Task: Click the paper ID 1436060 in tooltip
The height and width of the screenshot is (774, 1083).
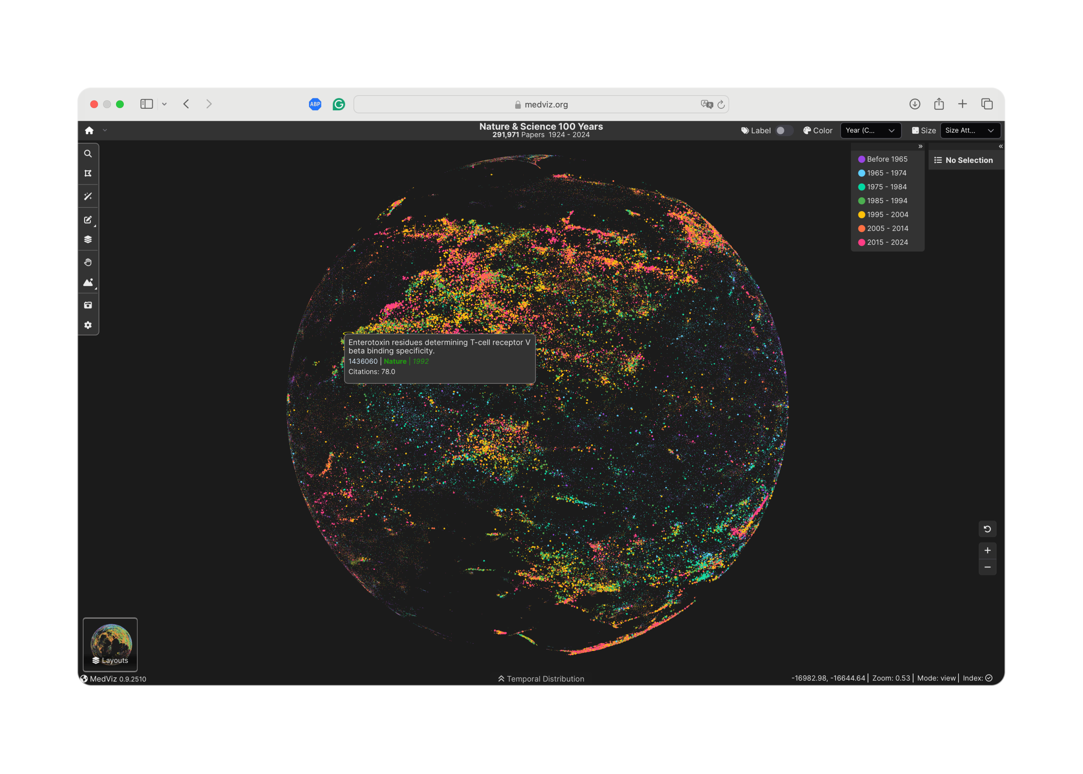Action: pos(363,361)
